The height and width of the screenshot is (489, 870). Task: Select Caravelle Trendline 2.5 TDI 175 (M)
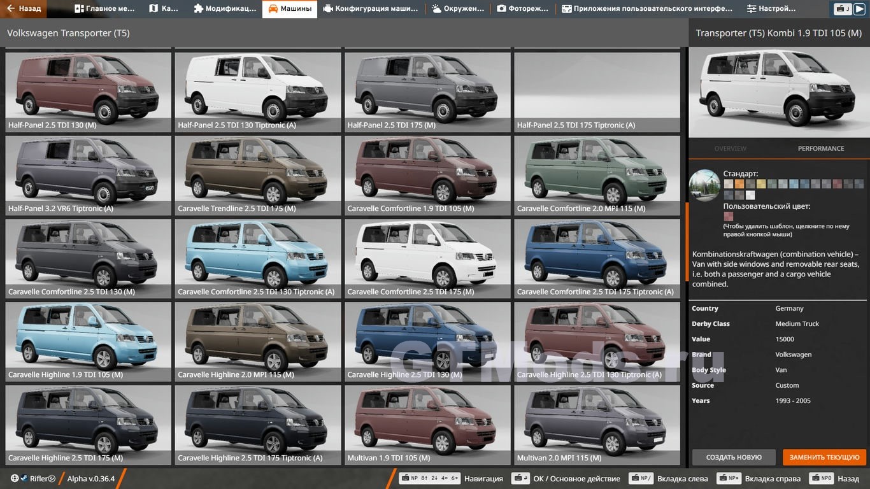258,175
